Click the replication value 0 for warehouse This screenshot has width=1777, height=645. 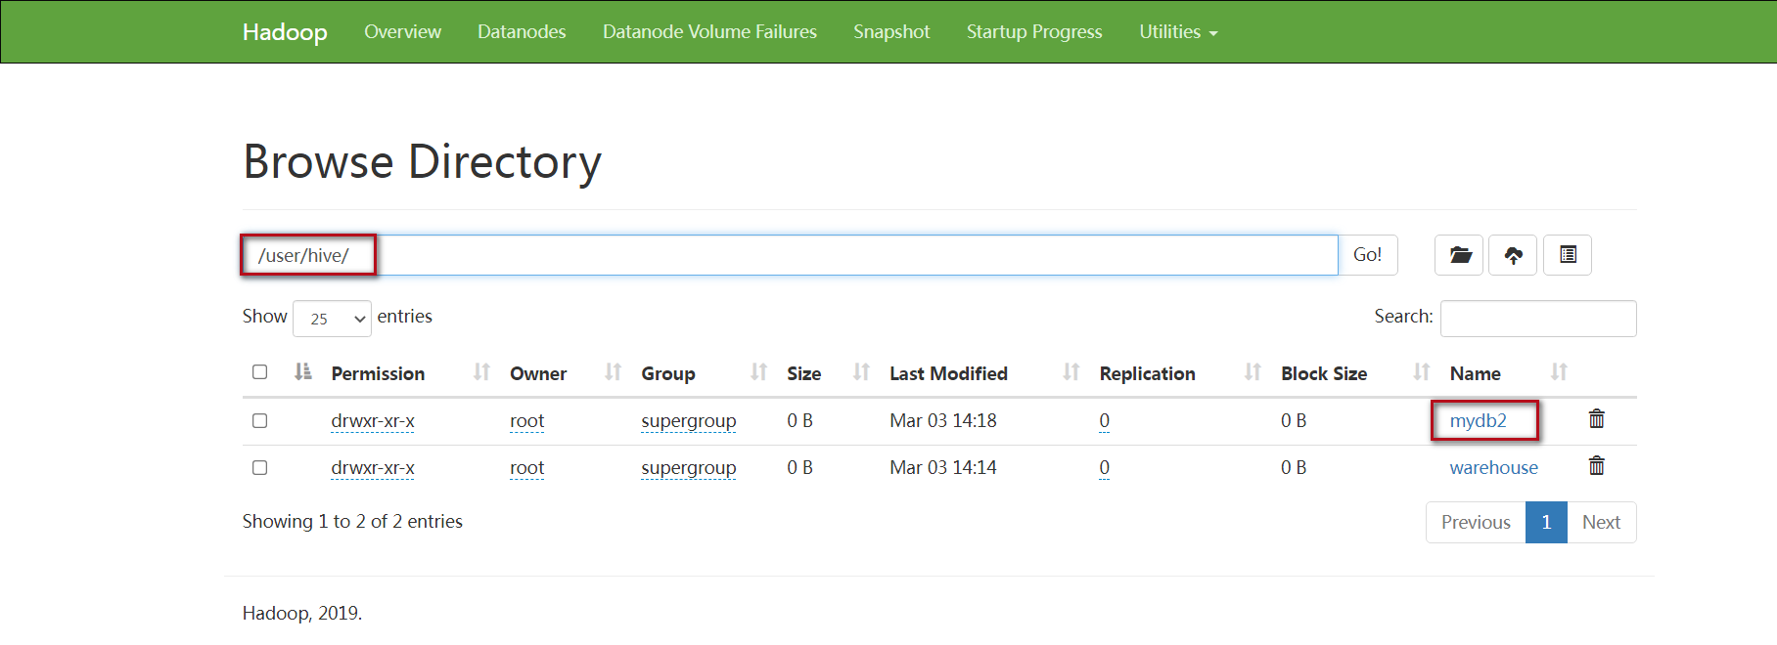click(1104, 468)
